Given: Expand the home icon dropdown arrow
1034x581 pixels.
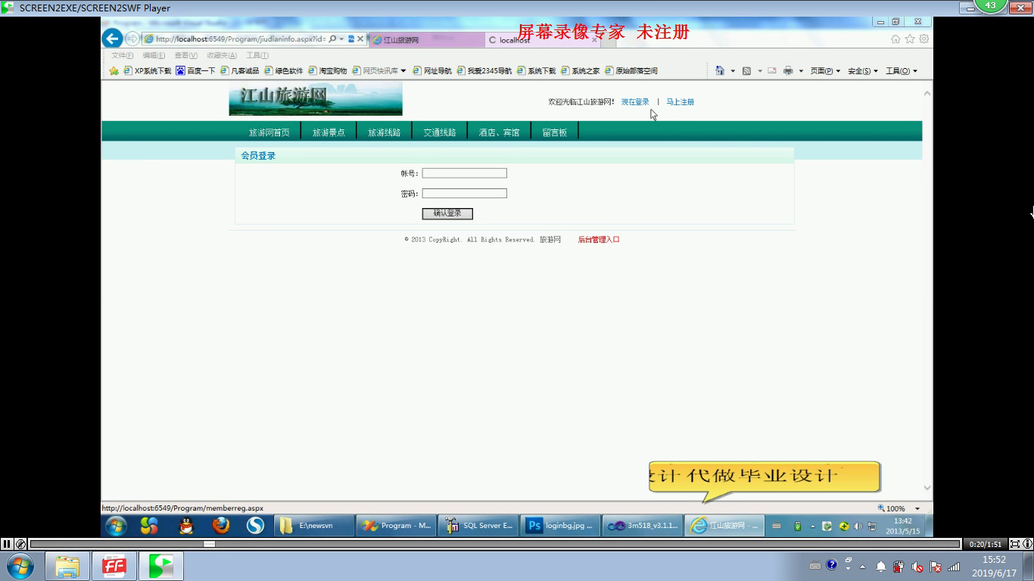Looking at the screenshot, I should 732,71.
